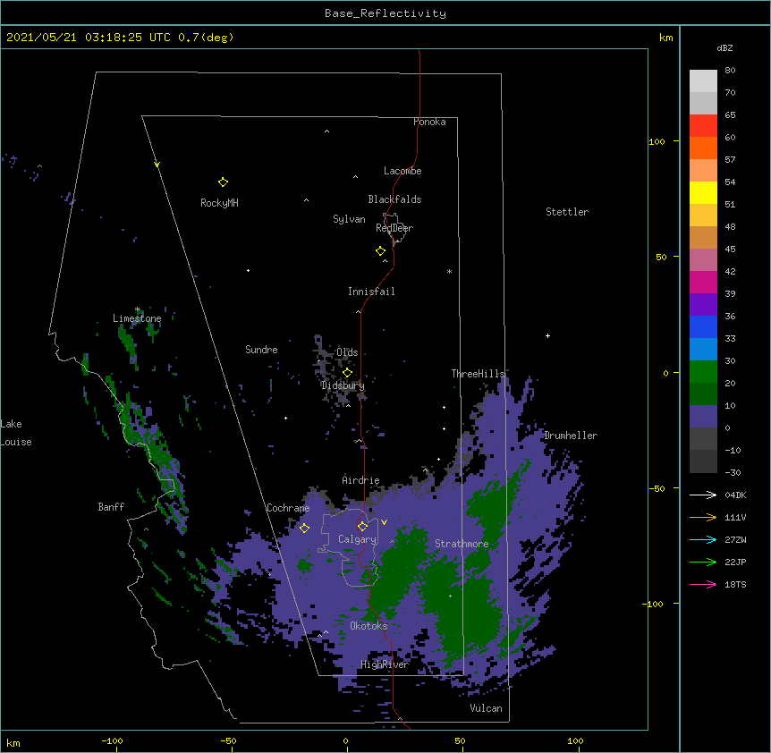The height and width of the screenshot is (753, 771).
Task: Click the Lacombe town label
Action: point(402,171)
